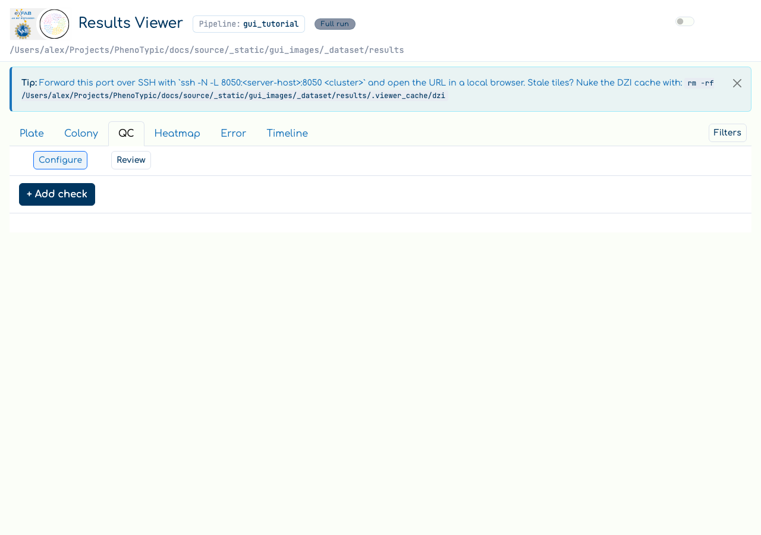Open the Error tab

tap(233, 134)
